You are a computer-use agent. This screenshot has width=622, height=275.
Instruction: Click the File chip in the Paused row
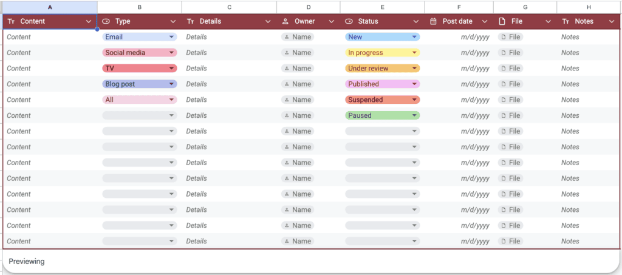pyautogui.click(x=510, y=115)
